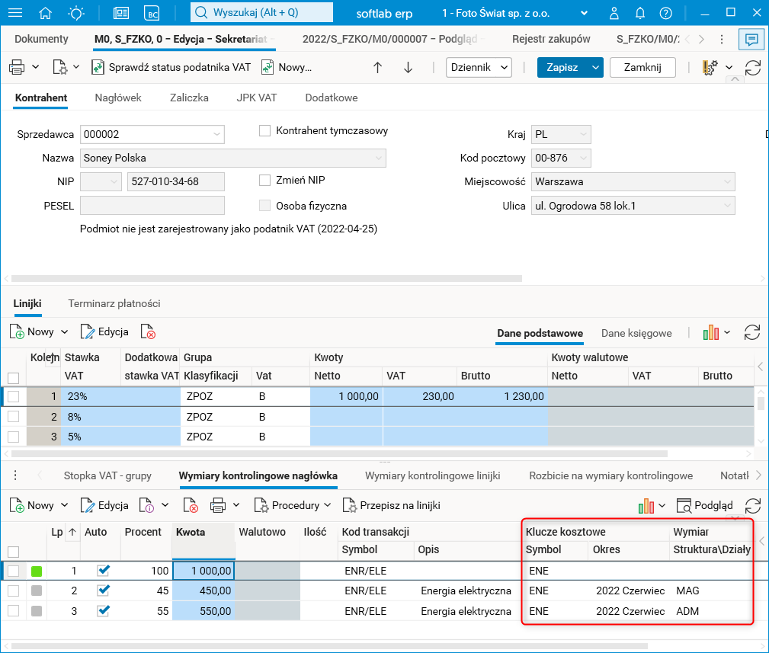Viewport: 769px width, 653px height.
Task: Refresh the document with main toolbar refresh icon
Action: pos(753,67)
